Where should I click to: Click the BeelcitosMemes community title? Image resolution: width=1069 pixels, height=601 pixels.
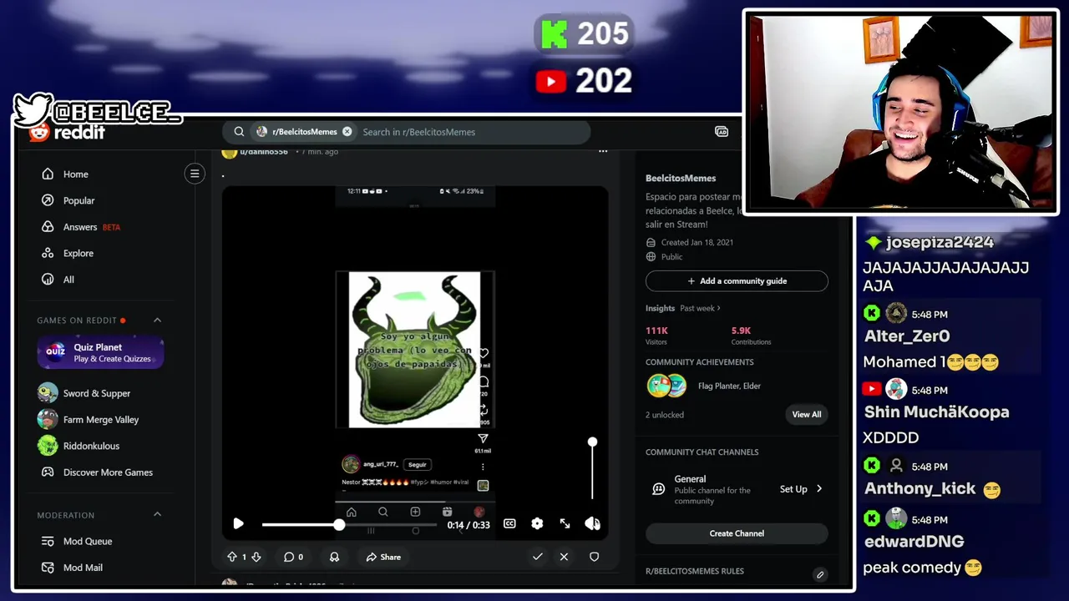(681, 178)
